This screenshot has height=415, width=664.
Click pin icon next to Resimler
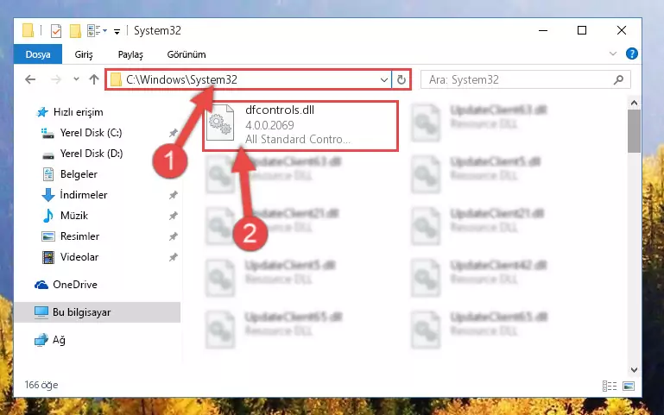click(x=174, y=236)
